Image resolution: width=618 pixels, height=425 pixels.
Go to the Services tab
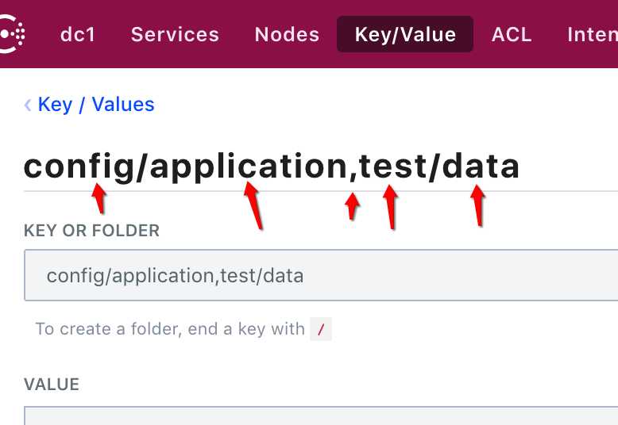click(x=175, y=34)
